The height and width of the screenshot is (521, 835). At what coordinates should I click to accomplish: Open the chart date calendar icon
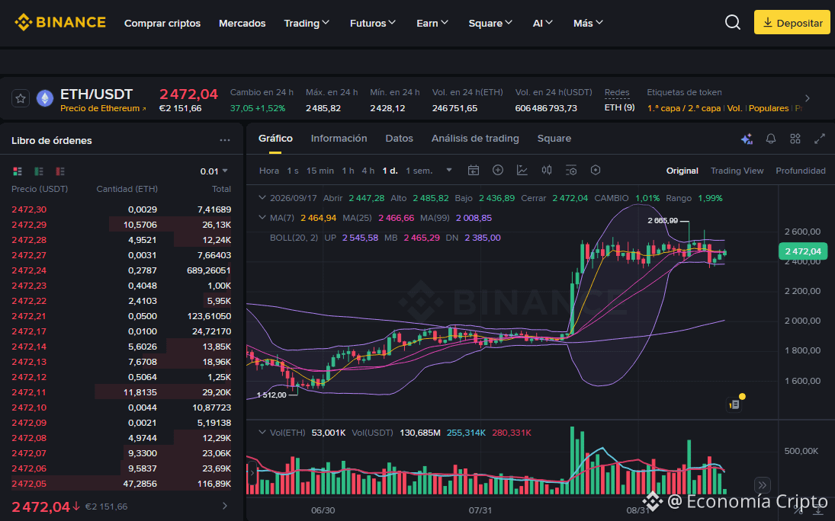click(x=474, y=171)
